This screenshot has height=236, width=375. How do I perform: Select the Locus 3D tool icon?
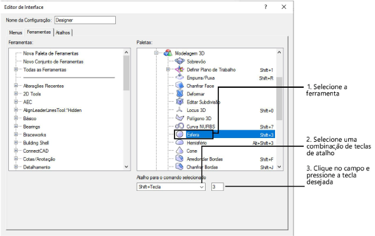point(180,110)
